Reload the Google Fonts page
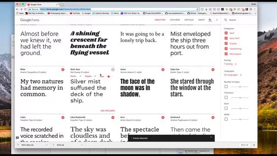This screenshot has height=156, width=277. [x=25, y=9]
